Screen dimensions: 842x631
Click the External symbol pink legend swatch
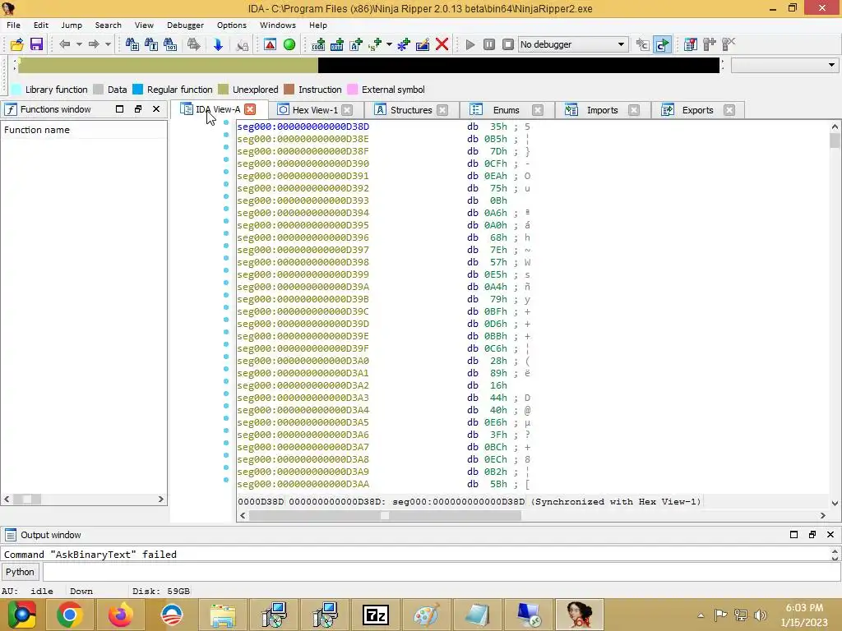(352, 90)
